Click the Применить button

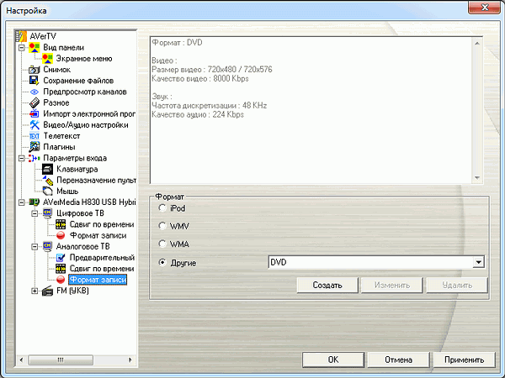464,360
